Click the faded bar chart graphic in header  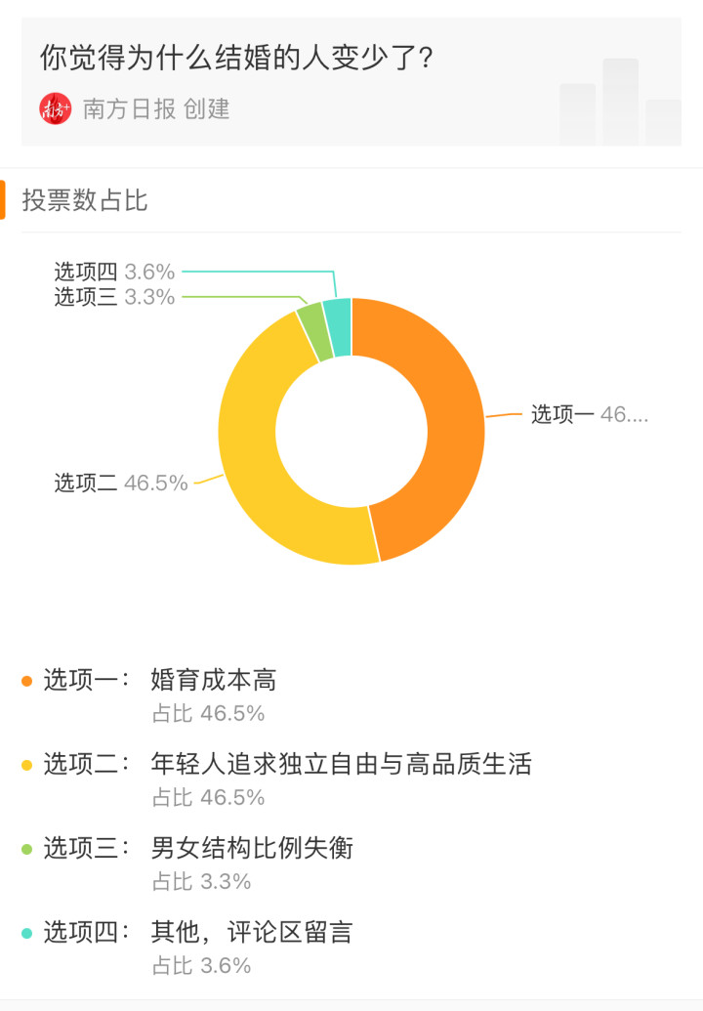point(620,102)
